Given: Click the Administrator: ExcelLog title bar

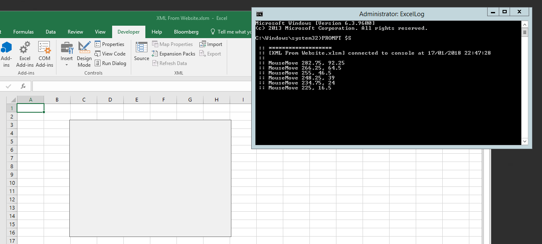Looking at the screenshot, I should [391, 14].
